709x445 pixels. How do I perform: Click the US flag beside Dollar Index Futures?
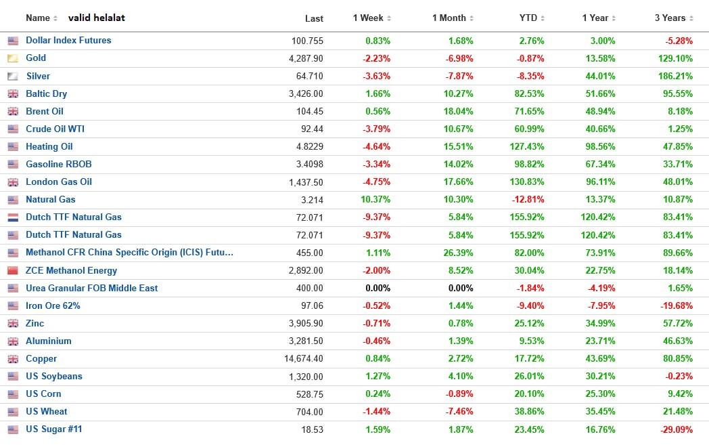click(13, 41)
